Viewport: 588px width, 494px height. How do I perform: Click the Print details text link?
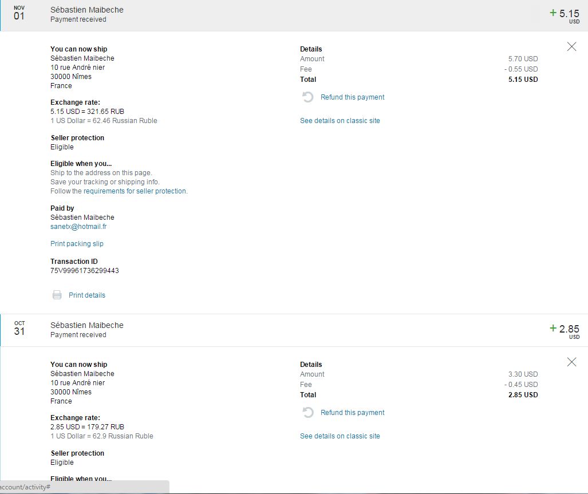click(x=87, y=295)
